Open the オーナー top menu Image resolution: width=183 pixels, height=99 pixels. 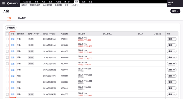[68, 2]
